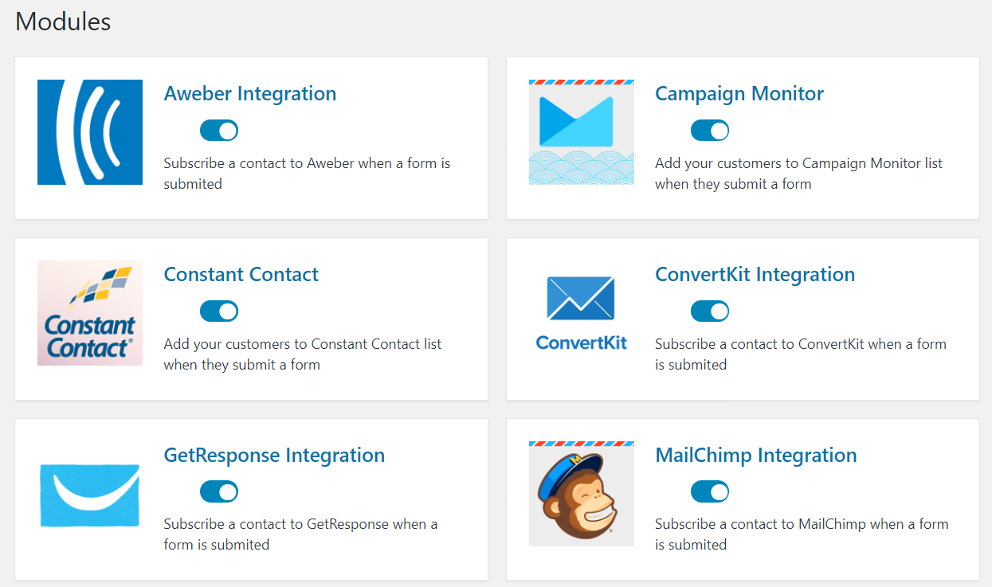This screenshot has width=992, height=587.
Task: Click the MailChimp monkey logo
Action: pyautogui.click(x=582, y=494)
